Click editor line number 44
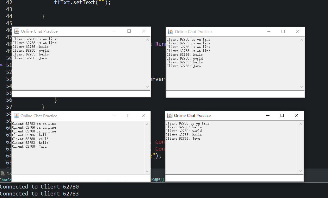Image resolution: width=328 pixels, height=198 pixels. (9, 16)
